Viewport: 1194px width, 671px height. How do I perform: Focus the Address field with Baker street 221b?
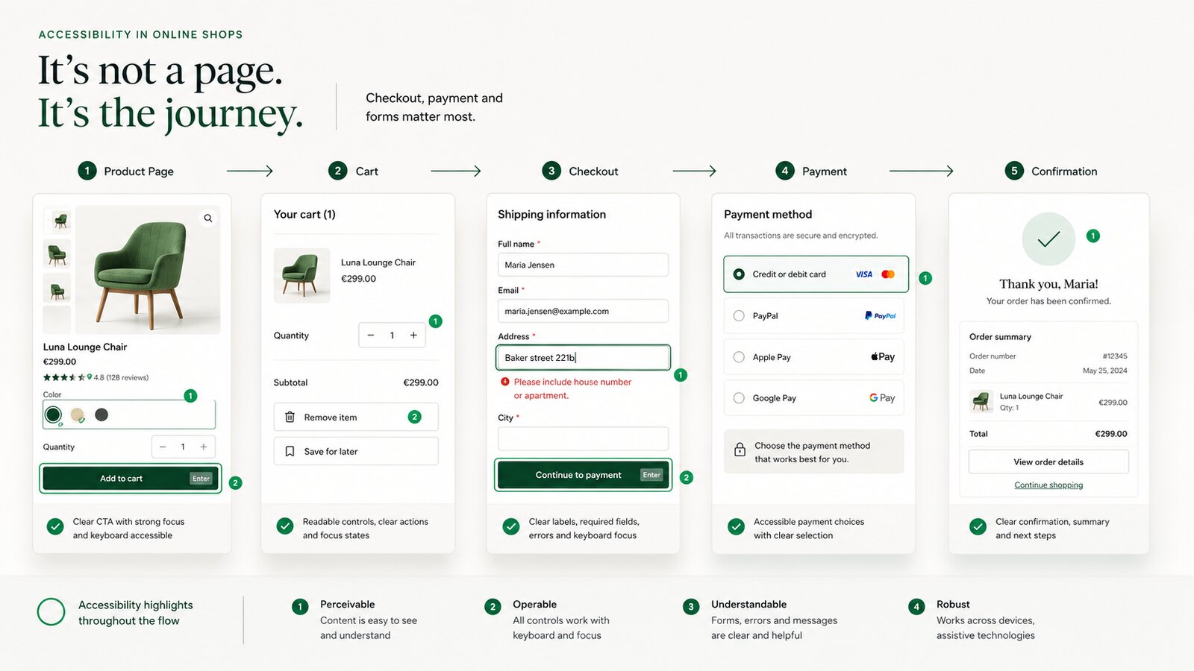click(583, 358)
